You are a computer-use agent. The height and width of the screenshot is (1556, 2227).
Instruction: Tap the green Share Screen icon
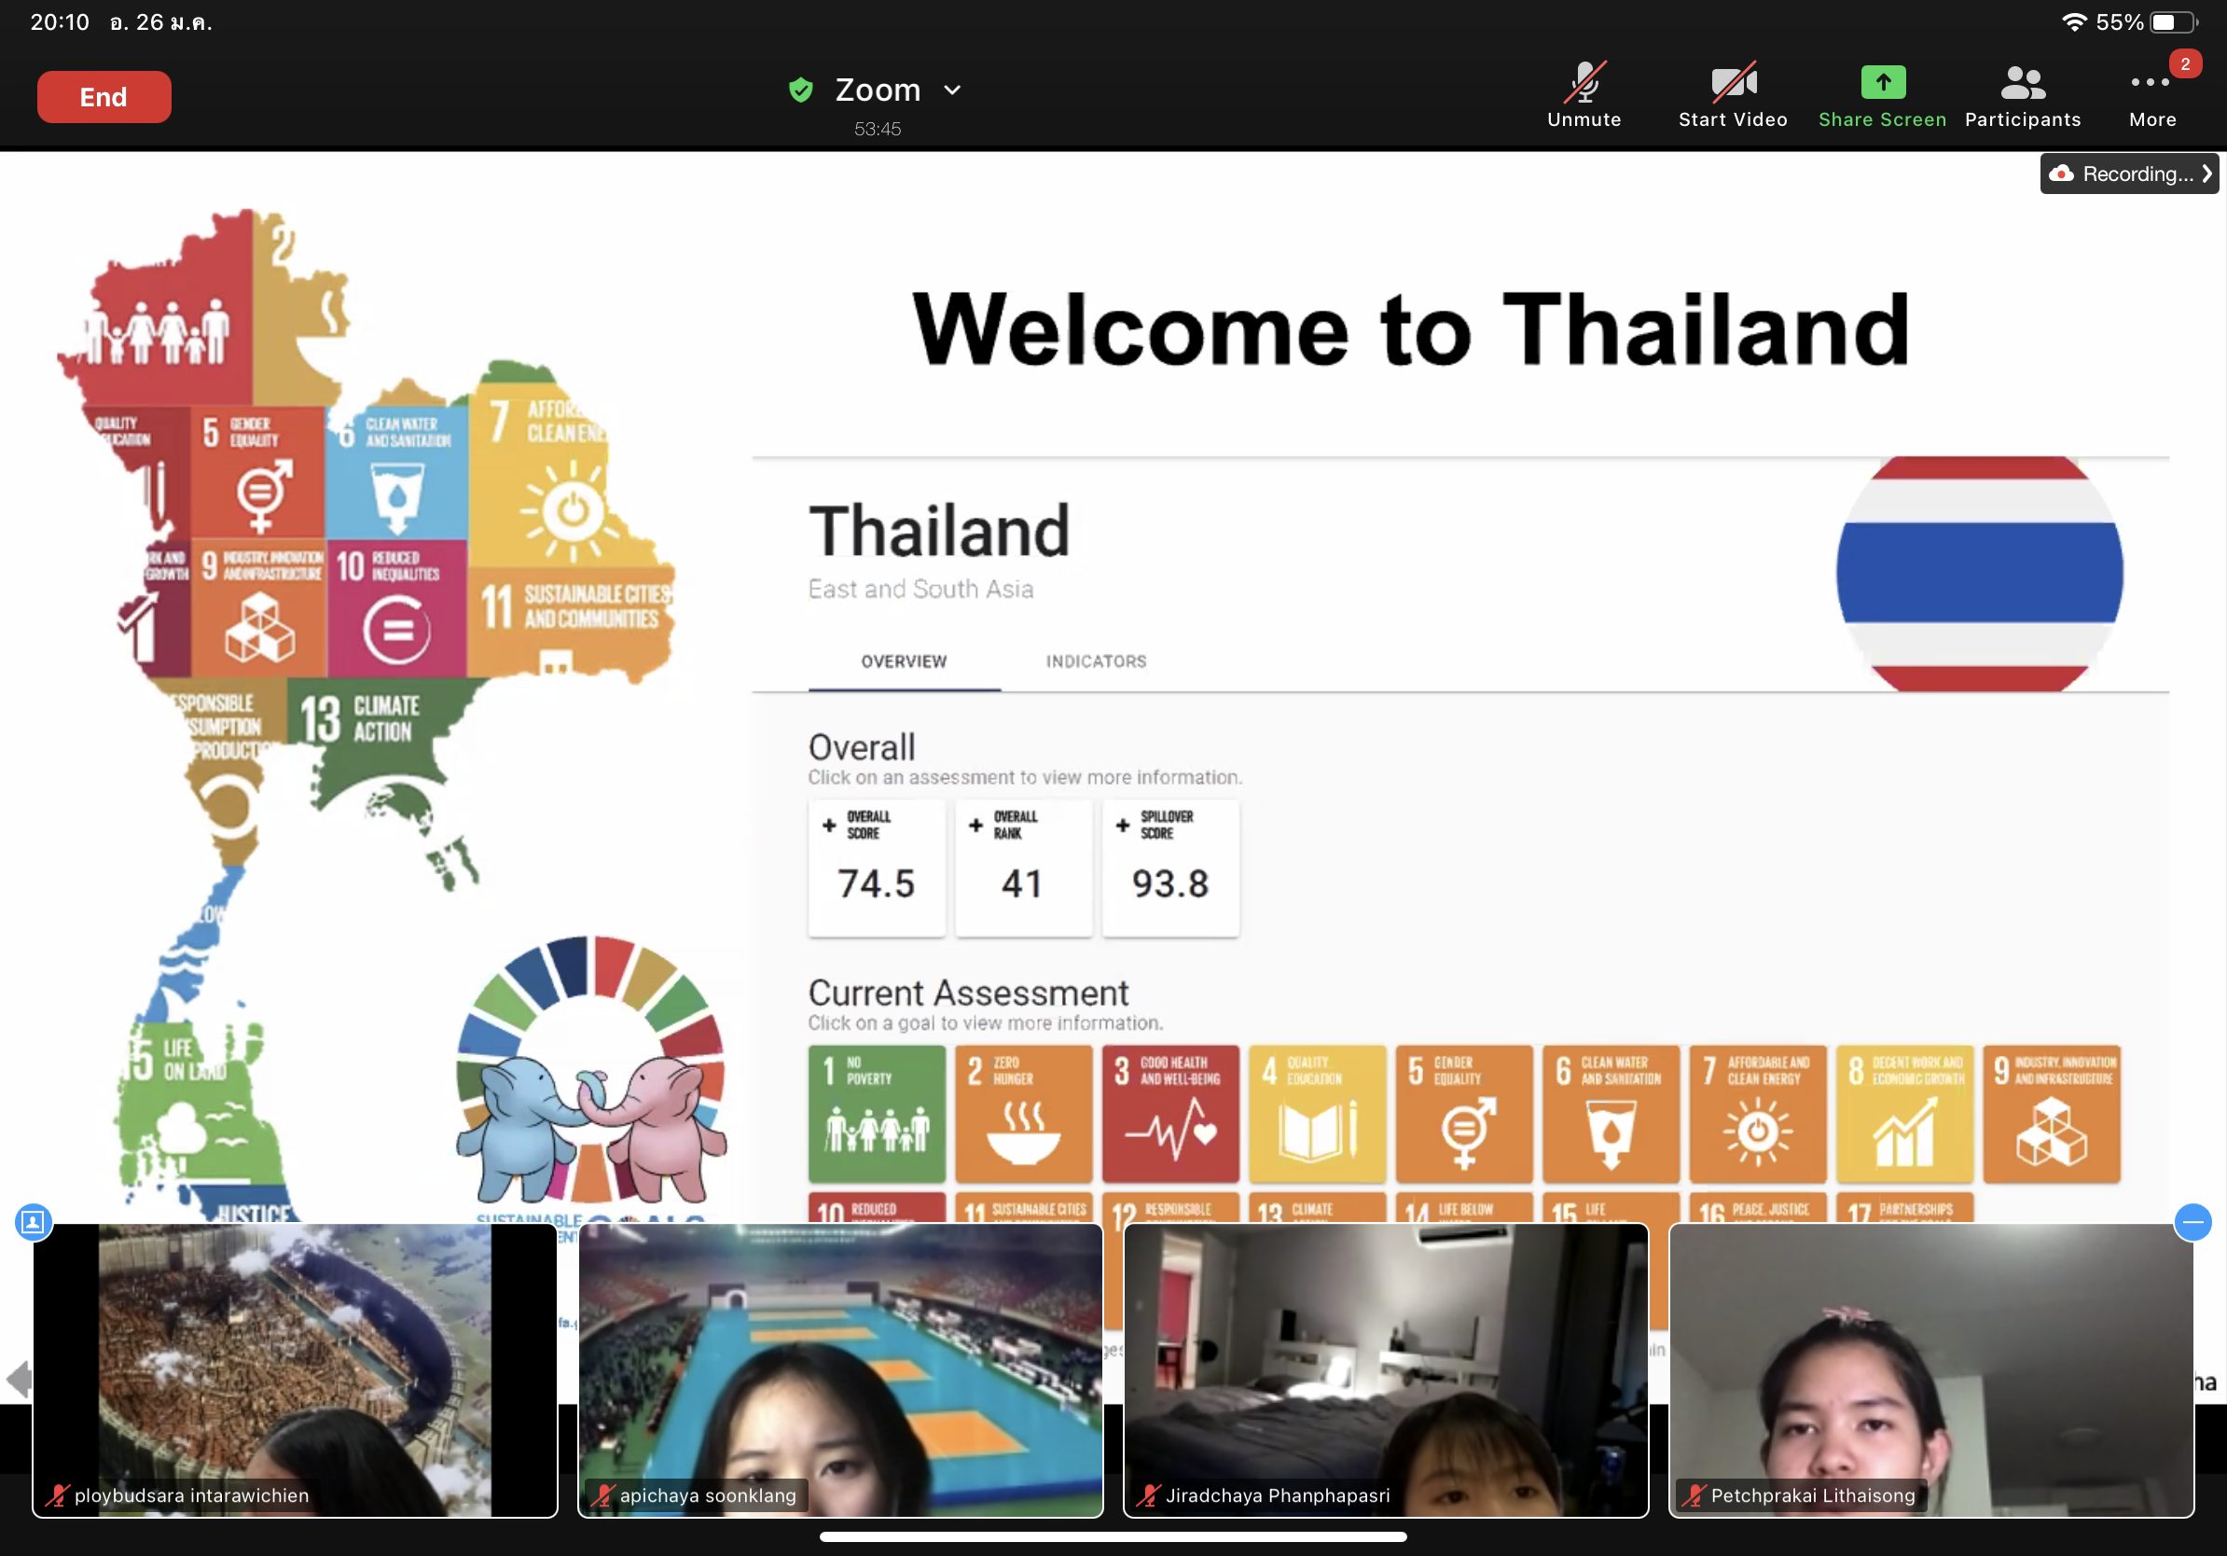pyautogui.click(x=1882, y=83)
